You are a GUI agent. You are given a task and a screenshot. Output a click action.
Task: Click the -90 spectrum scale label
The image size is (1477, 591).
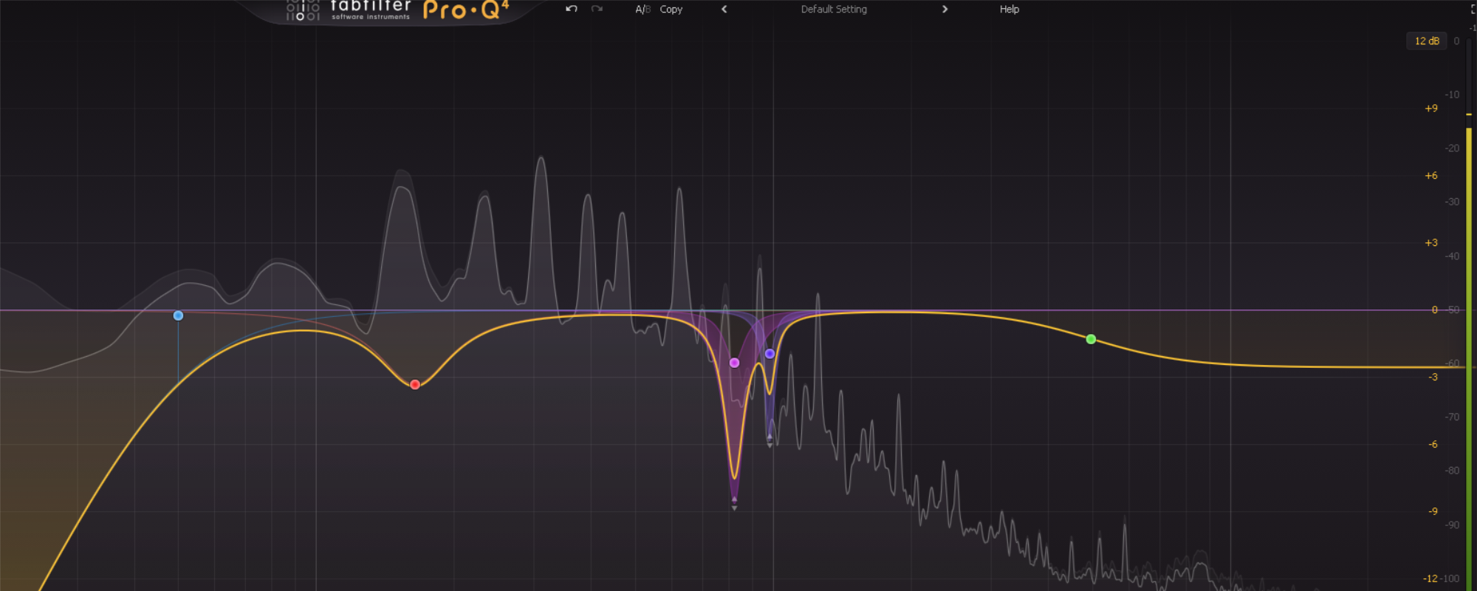pos(1452,525)
